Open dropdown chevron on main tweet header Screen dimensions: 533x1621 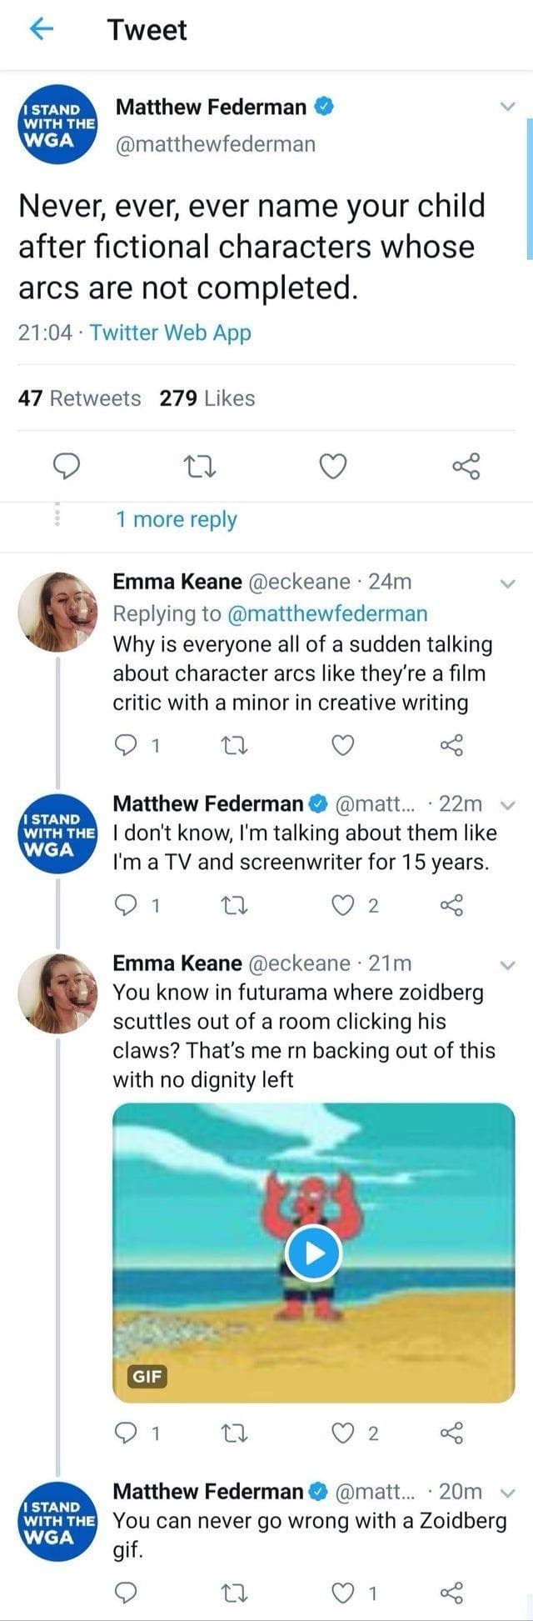506,107
